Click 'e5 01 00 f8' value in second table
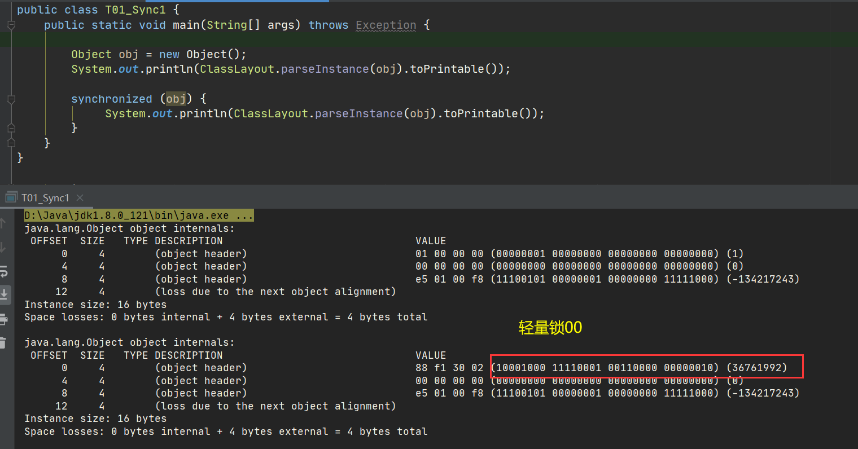Viewport: 858px width, 449px height. [x=449, y=393]
